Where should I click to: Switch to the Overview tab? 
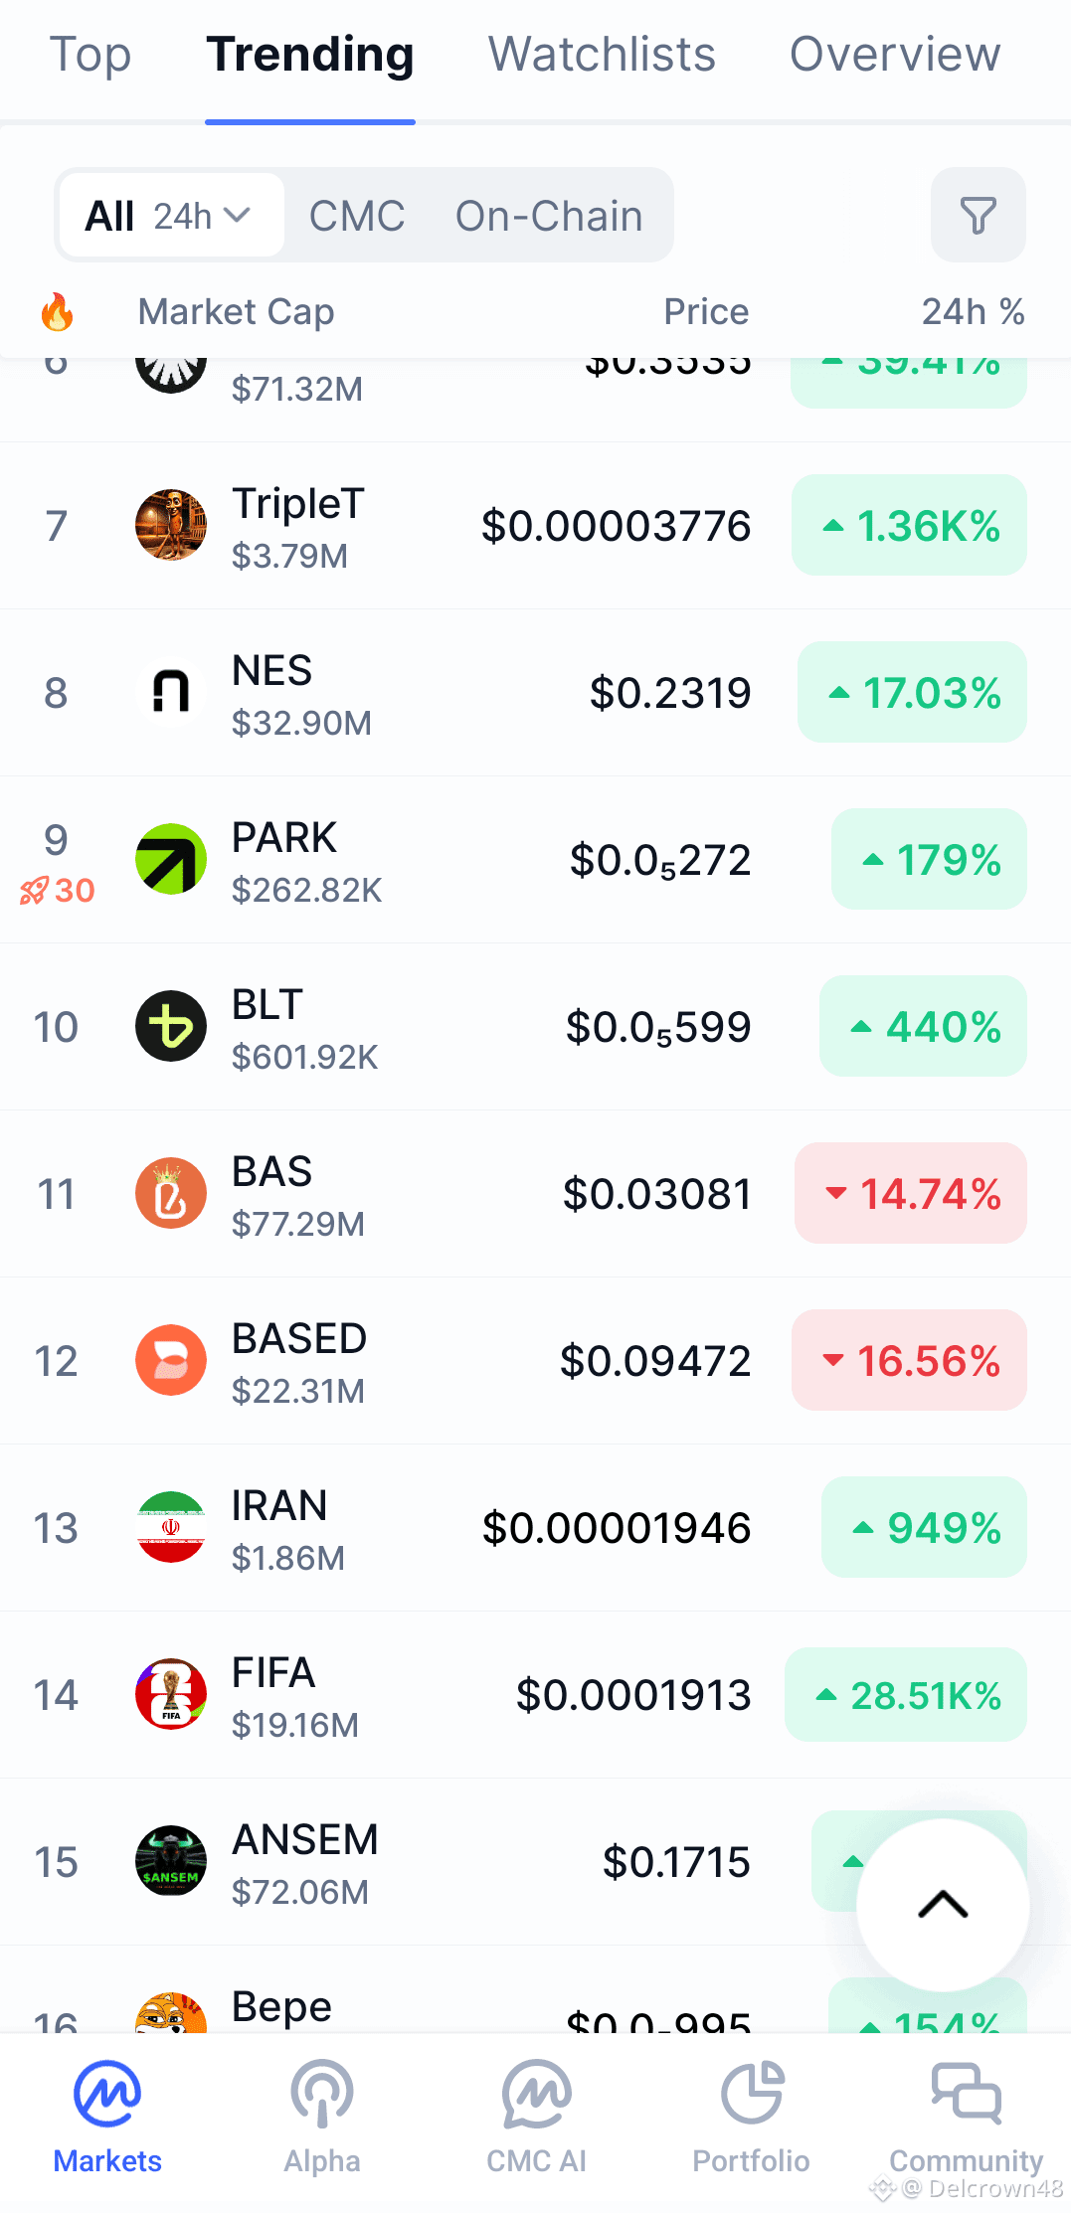click(895, 55)
